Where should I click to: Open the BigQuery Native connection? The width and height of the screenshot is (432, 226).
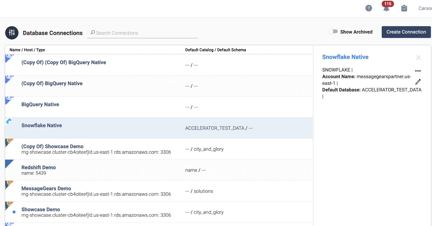40,105
